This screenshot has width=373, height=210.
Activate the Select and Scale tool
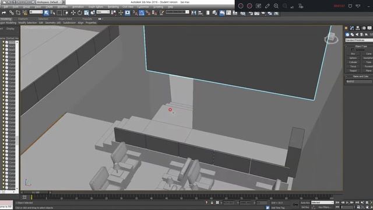[86, 13]
